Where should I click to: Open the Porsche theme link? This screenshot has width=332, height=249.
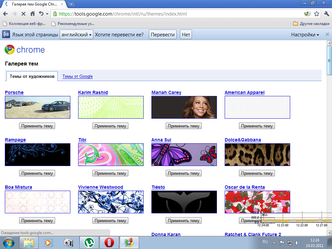[x=14, y=92]
